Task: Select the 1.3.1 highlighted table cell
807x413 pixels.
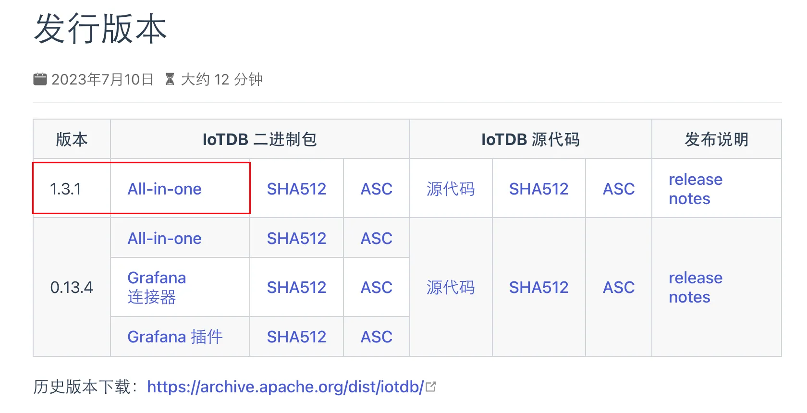Action: (70, 189)
